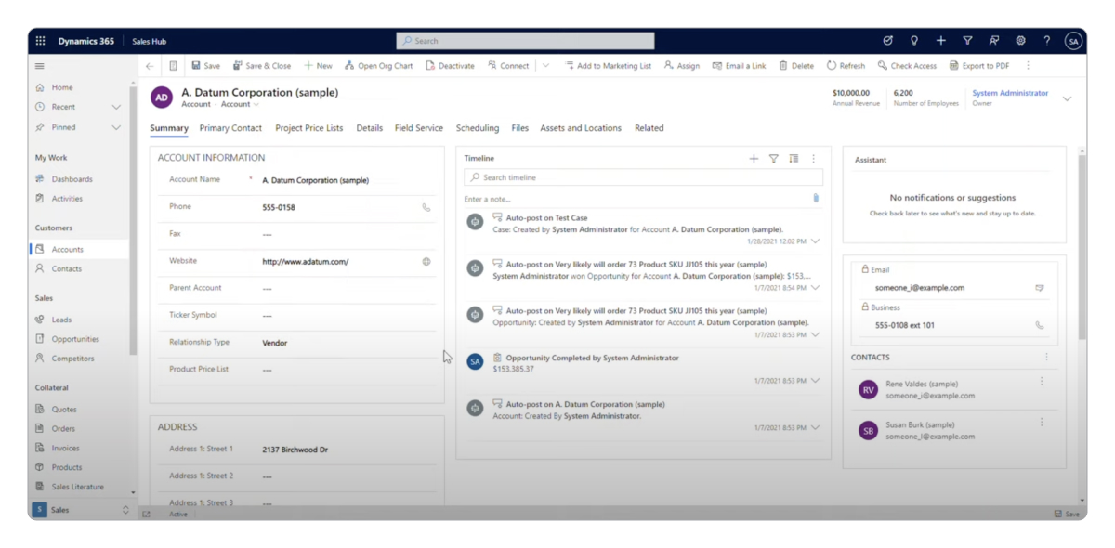Open the Help question mark icon

1046,41
